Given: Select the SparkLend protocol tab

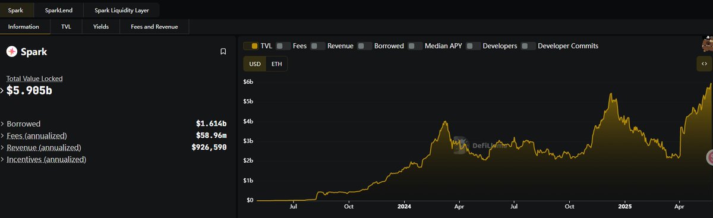Looking at the screenshot, I should click(59, 11).
